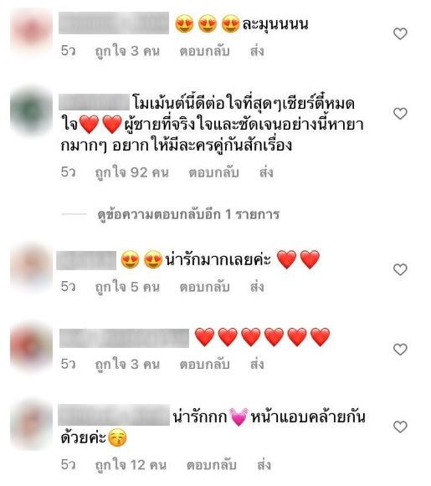This screenshot has width=431, height=486.
Task: Click ส่ง under the 5 likes comment
Action: (257, 287)
